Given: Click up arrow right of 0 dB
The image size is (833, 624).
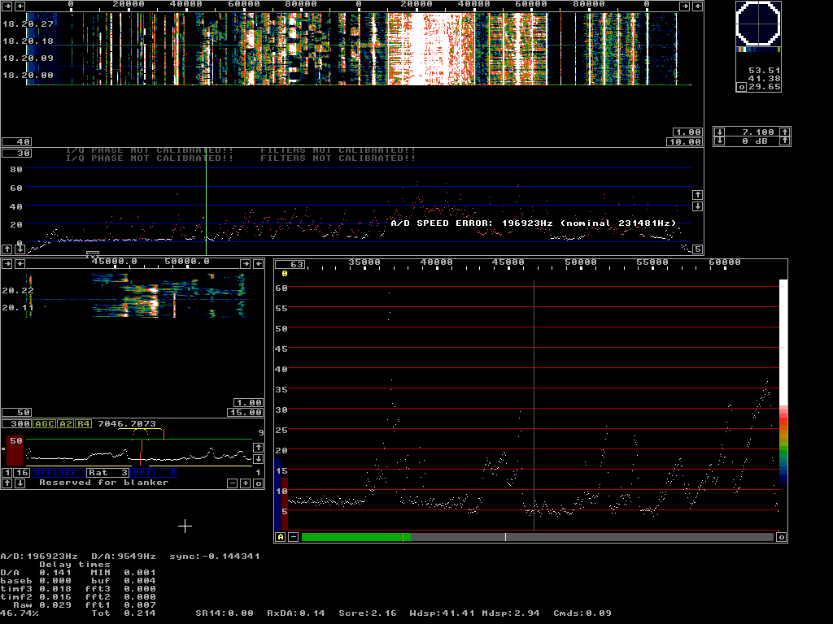Looking at the screenshot, I should pos(785,141).
